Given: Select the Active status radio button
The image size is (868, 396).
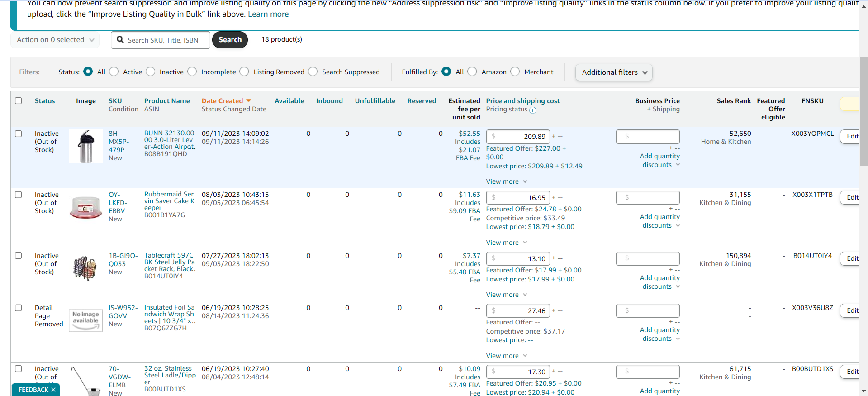Looking at the screenshot, I should click(x=114, y=72).
